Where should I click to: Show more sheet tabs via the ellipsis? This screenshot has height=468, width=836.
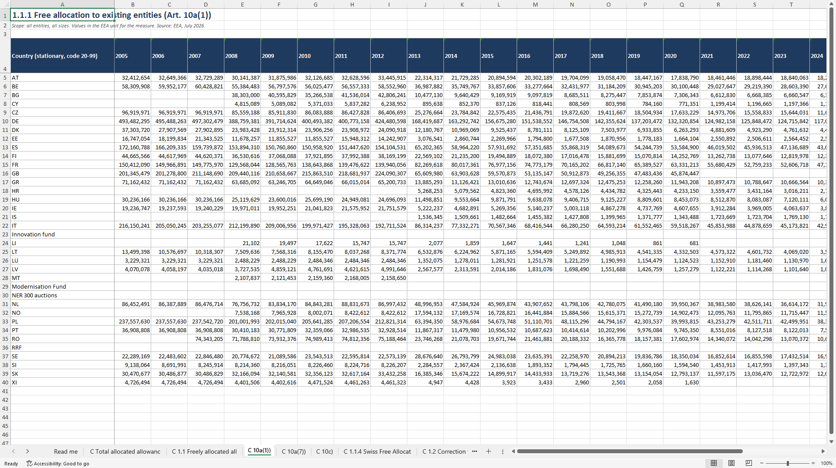coord(474,451)
